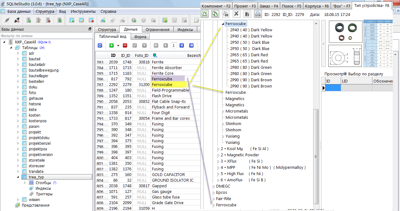
Task: Select the projektversion table
Action: click(41, 154)
